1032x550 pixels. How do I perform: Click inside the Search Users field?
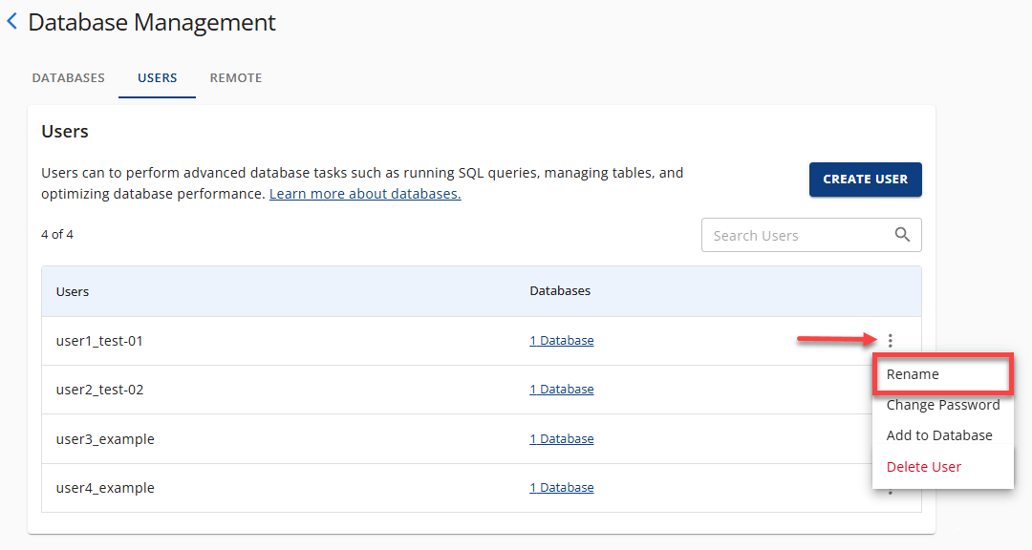793,234
